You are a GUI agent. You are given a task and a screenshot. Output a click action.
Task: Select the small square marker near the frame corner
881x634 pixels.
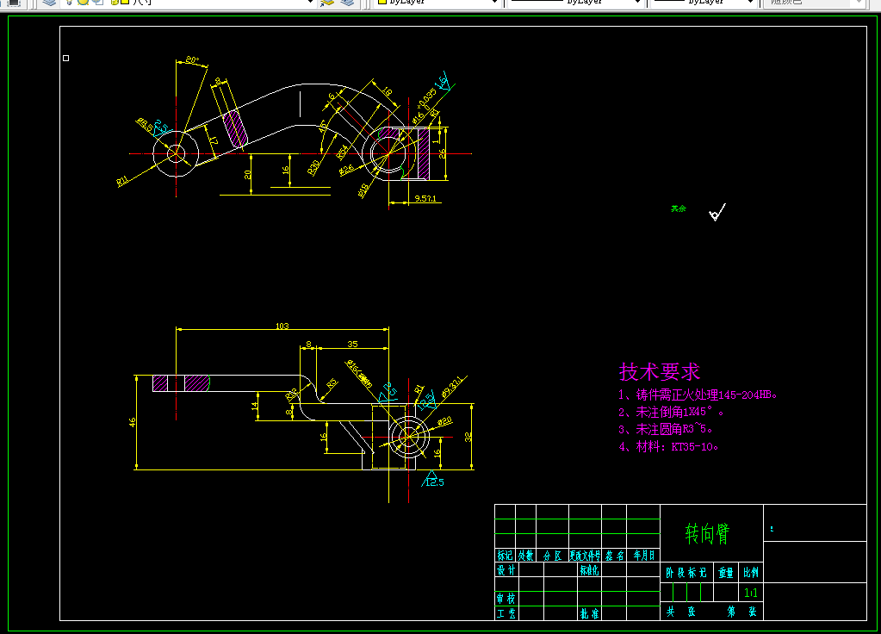click(65, 58)
